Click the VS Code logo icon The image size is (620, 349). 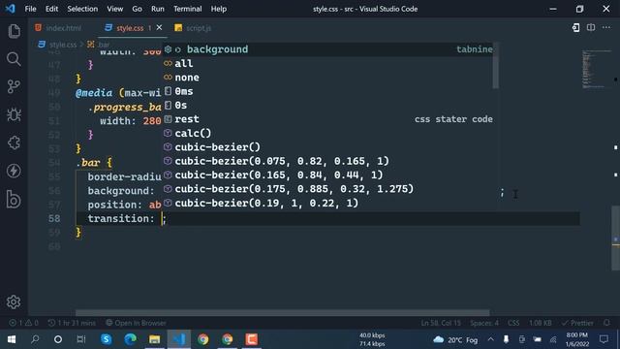[x=11, y=9]
